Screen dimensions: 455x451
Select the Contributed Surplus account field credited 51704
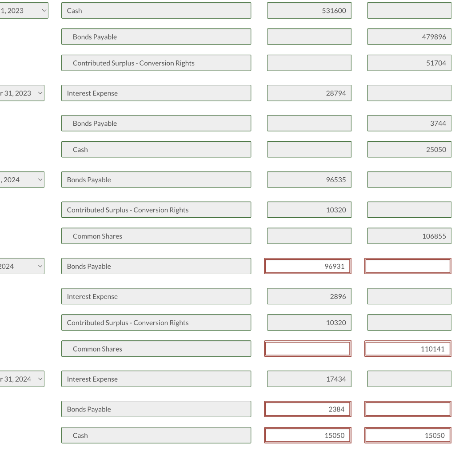click(156, 63)
